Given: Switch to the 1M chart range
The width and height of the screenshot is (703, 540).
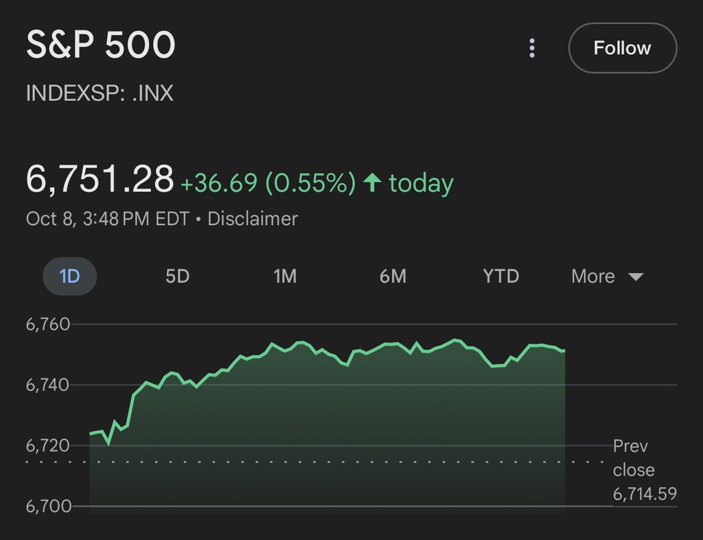Looking at the screenshot, I should [x=285, y=277].
